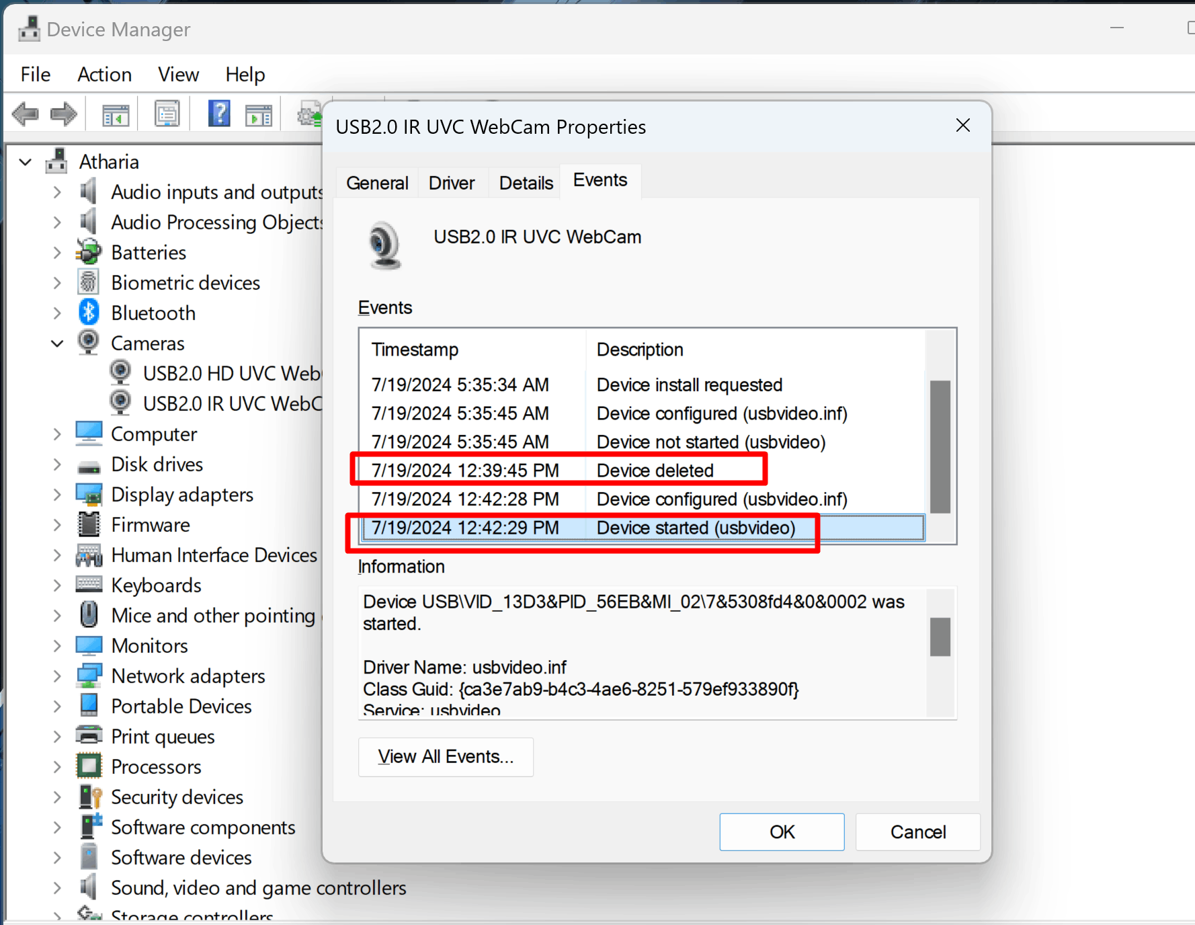Click the Security devices key icon
1195x925 pixels.
pos(90,797)
